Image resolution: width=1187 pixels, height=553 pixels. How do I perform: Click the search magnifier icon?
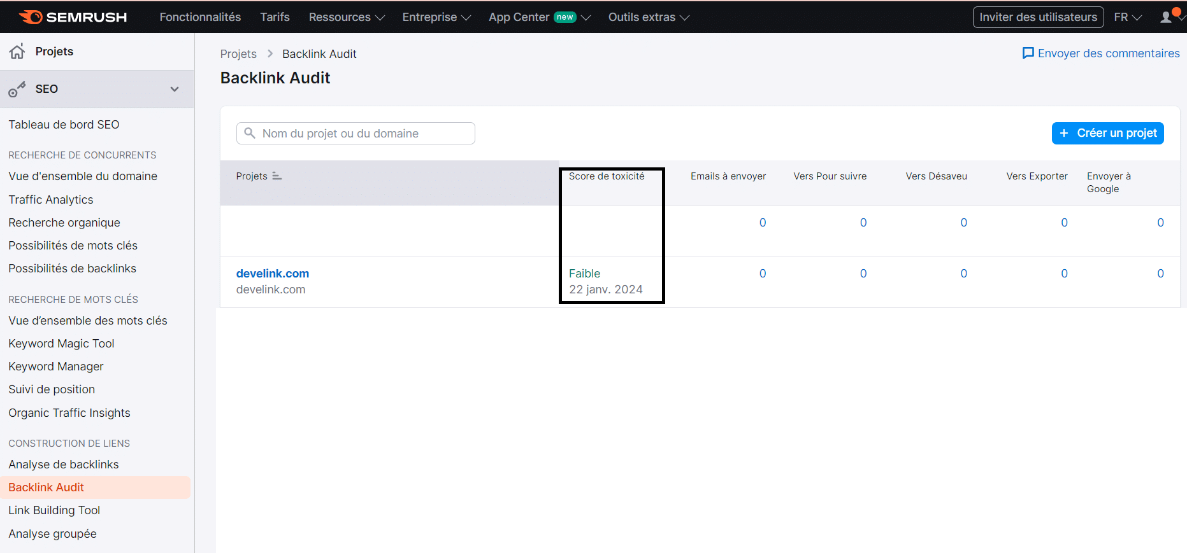coord(250,133)
